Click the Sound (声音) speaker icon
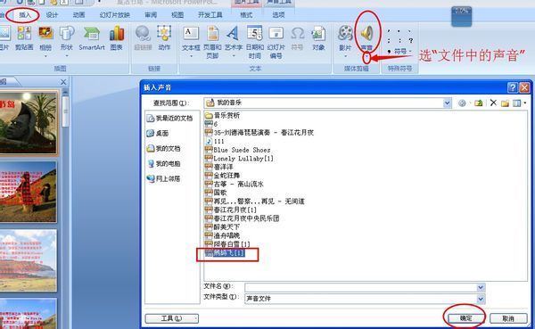Image resolution: width=535 pixels, height=329 pixels. click(367, 33)
